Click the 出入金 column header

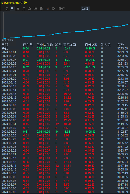click(106, 45)
